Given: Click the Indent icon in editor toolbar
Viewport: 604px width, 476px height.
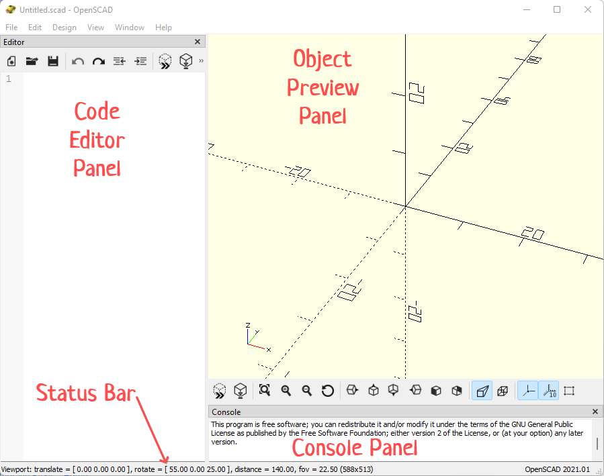Looking at the screenshot, I should 140,61.
